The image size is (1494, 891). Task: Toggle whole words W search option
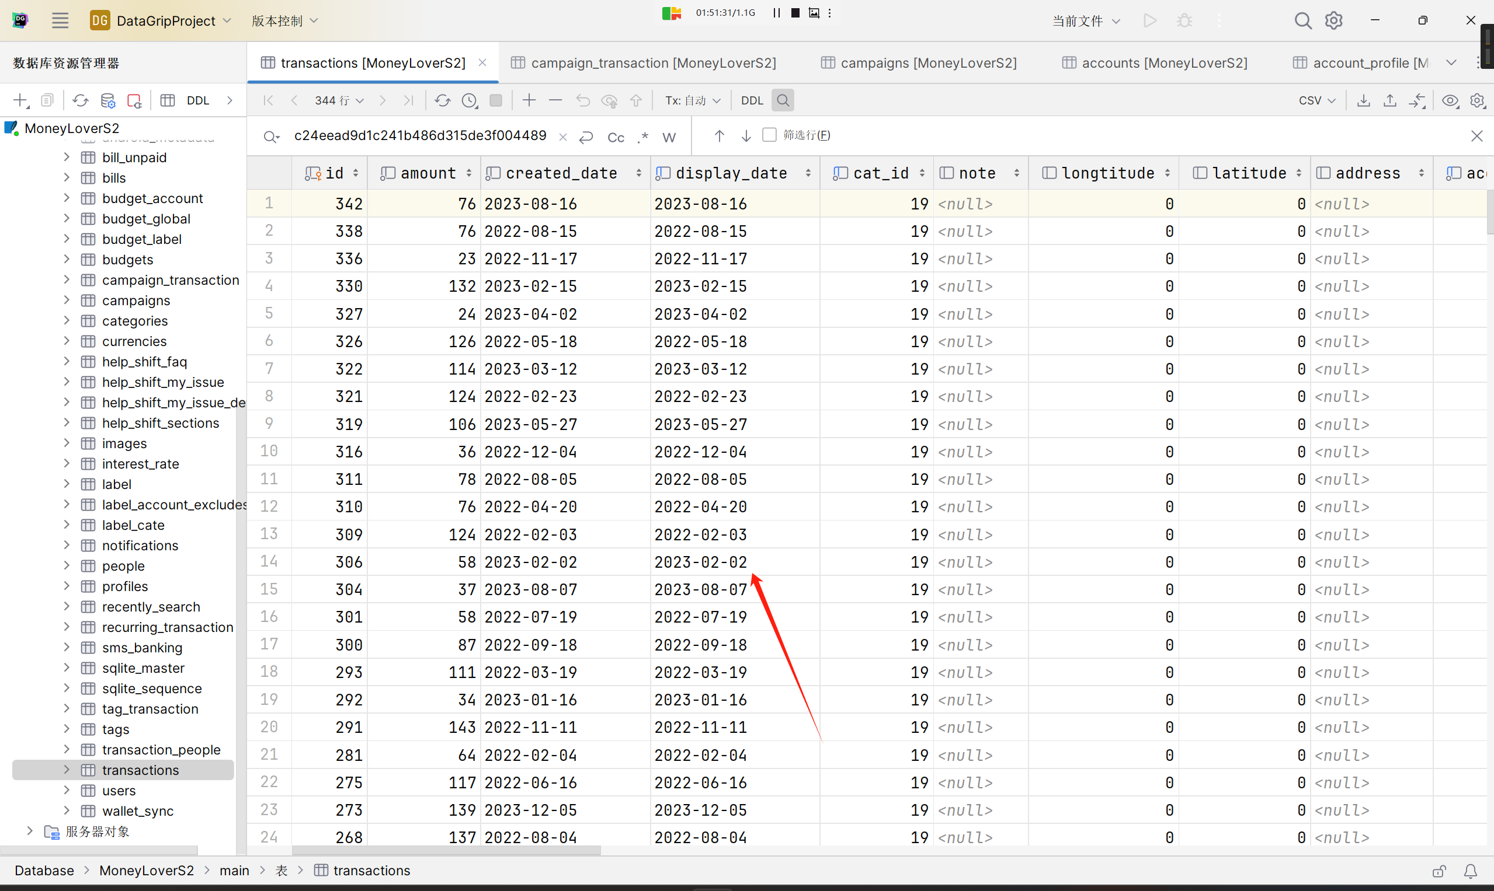(668, 138)
